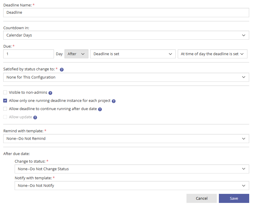
Task: Open the None--Do Not Remind dropdown
Action: (x=126, y=139)
